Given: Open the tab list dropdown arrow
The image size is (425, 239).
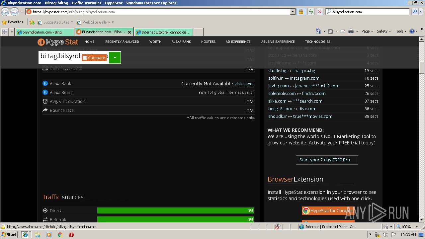Looking at the screenshot, I should click(x=12, y=32).
